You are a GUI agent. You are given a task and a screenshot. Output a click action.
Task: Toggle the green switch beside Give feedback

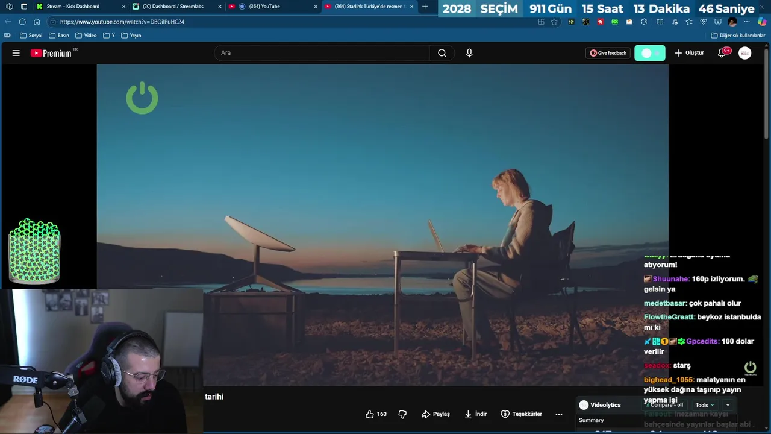click(x=649, y=53)
